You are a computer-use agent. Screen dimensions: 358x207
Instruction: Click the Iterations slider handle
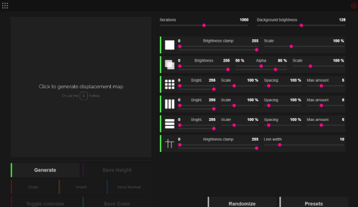click(204, 25)
